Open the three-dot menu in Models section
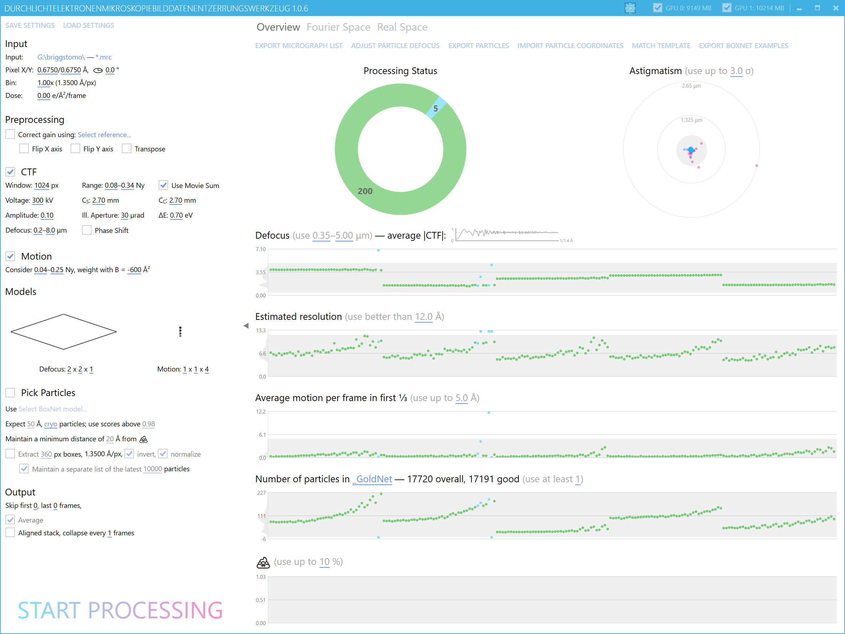 (180, 331)
